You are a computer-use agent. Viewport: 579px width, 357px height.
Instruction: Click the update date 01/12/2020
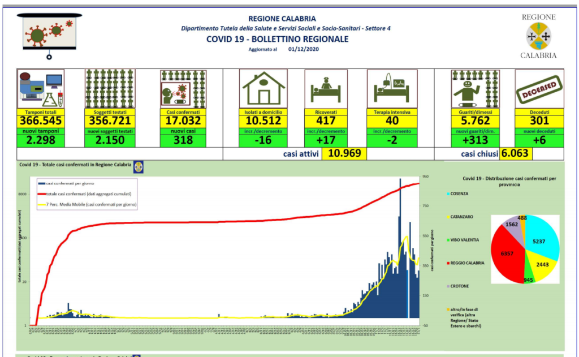click(303, 49)
